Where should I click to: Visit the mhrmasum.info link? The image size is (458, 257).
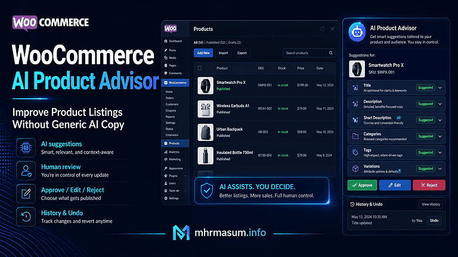tap(230, 233)
